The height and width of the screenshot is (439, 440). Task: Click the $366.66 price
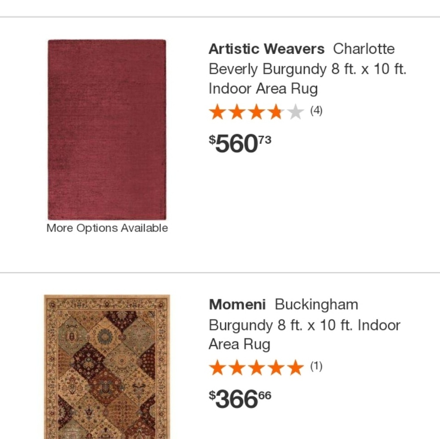click(240, 398)
